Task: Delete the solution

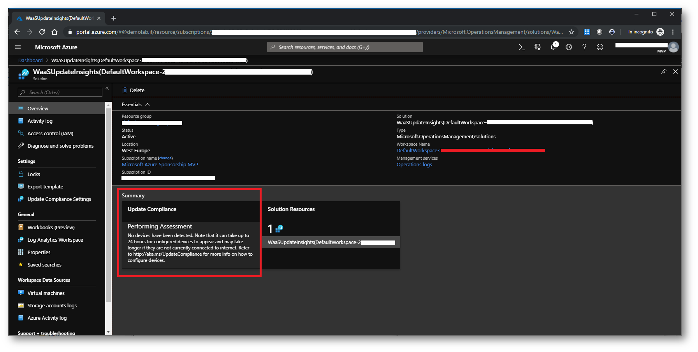Action: coord(134,90)
